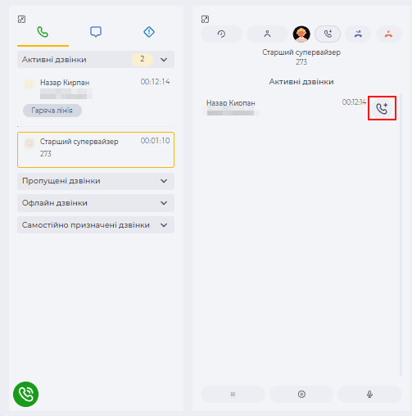Screen dimensions: 412x416
Task: Open the dial pad keypad
Action: click(233, 394)
